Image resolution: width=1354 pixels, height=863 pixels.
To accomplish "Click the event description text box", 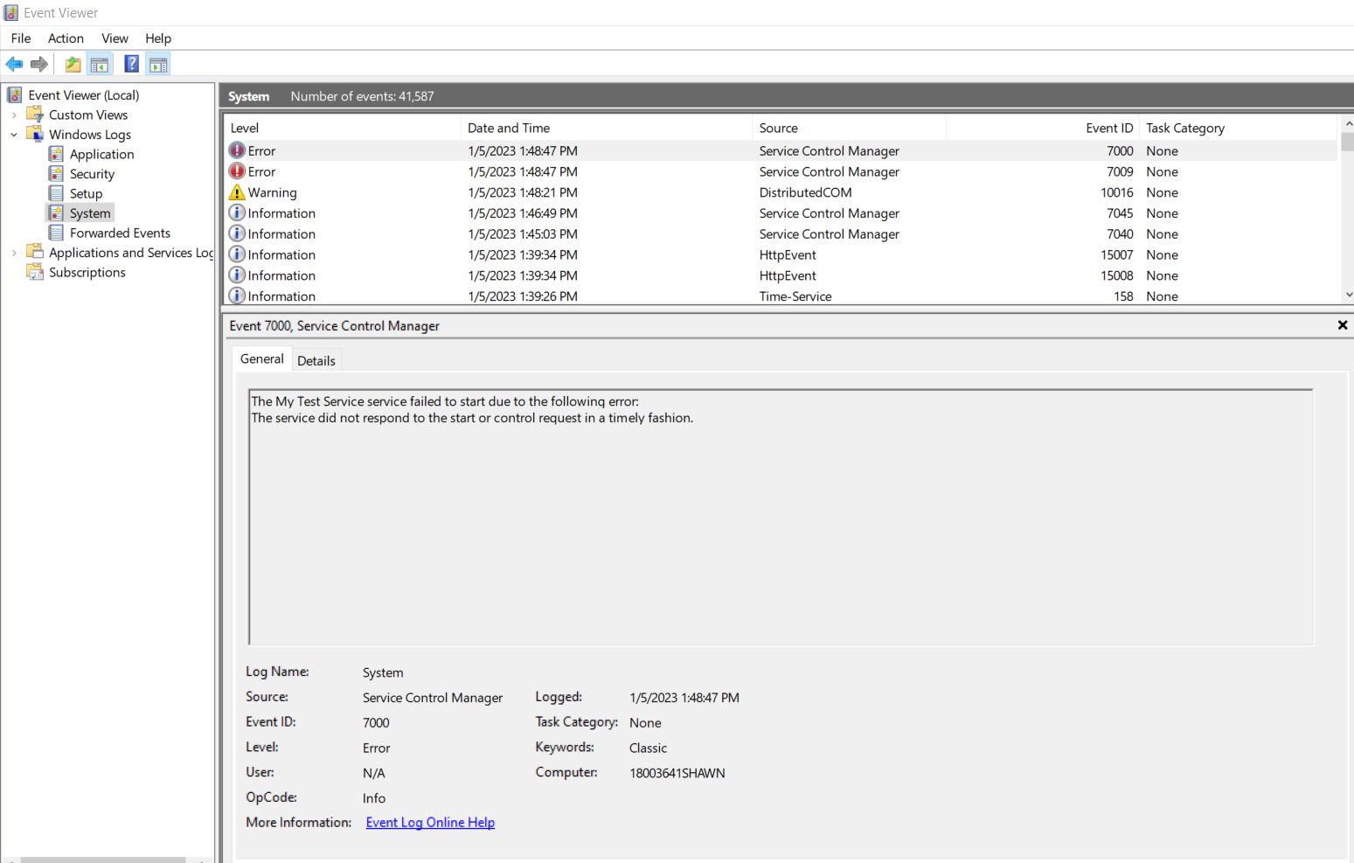I will 781,517.
